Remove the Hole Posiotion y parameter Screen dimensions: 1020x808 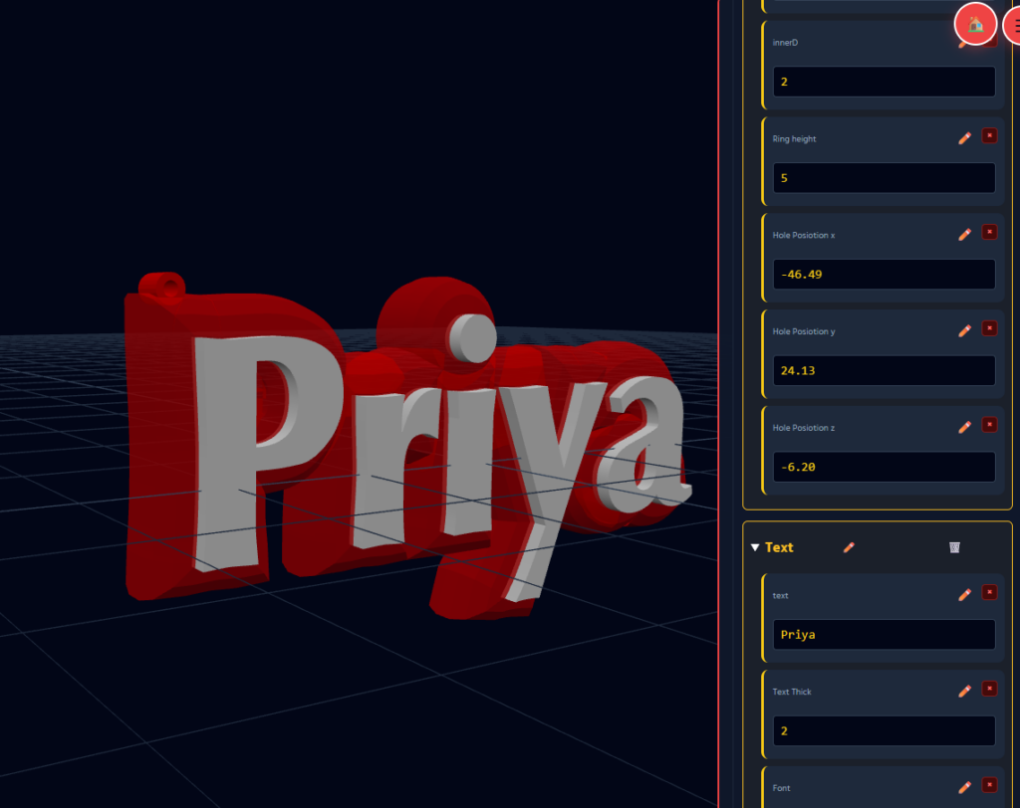click(989, 328)
